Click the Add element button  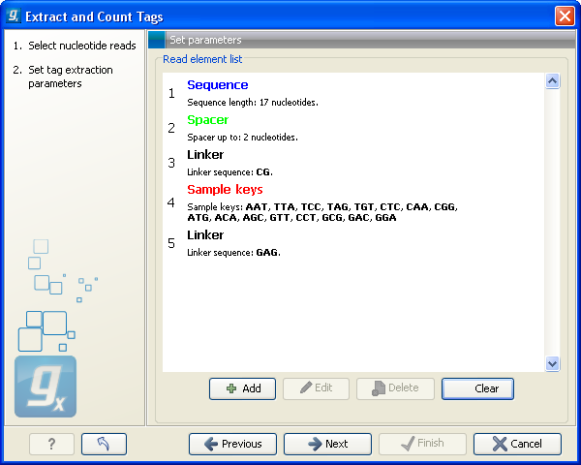click(242, 388)
